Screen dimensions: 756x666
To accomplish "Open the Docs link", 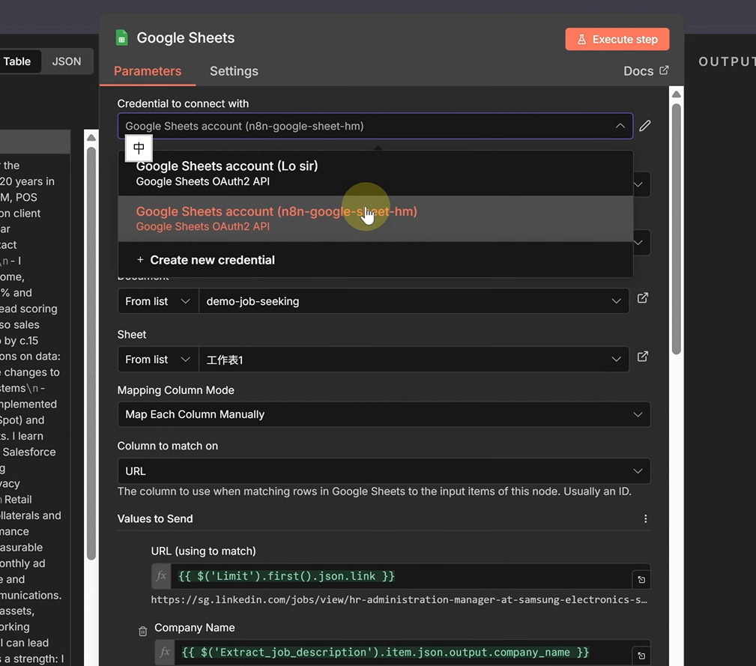I will click(x=645, y=71).
